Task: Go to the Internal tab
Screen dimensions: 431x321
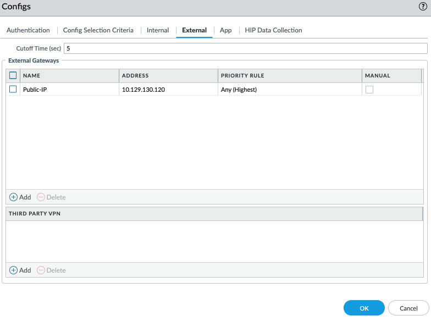Action: tap(158, 30)
